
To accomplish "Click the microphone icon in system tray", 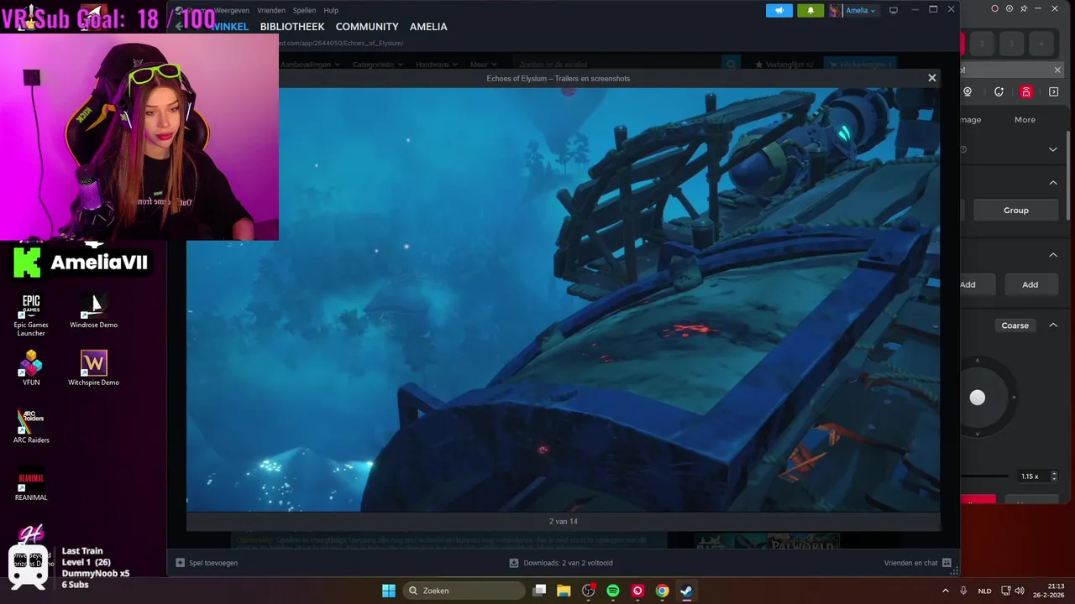I will pyautogui.click(x=963, y=591).
